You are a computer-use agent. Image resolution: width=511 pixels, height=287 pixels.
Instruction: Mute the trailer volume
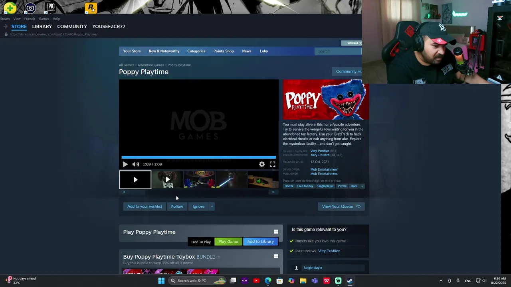(136, 164)
